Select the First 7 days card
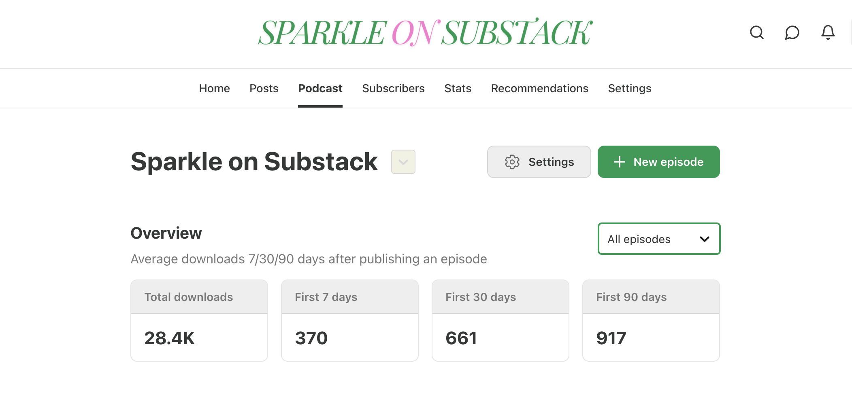The image size is (852, 394). 349,320
